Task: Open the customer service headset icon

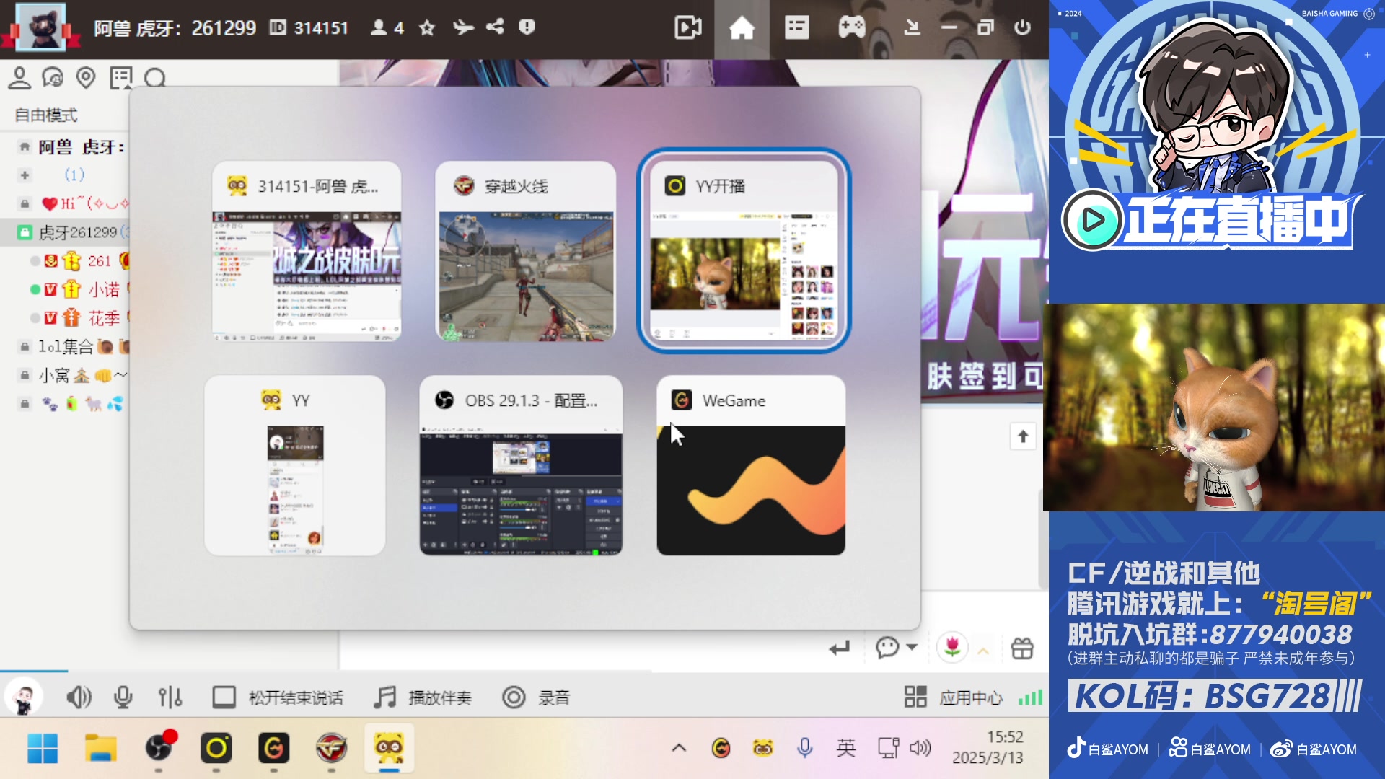Action: 53,77
